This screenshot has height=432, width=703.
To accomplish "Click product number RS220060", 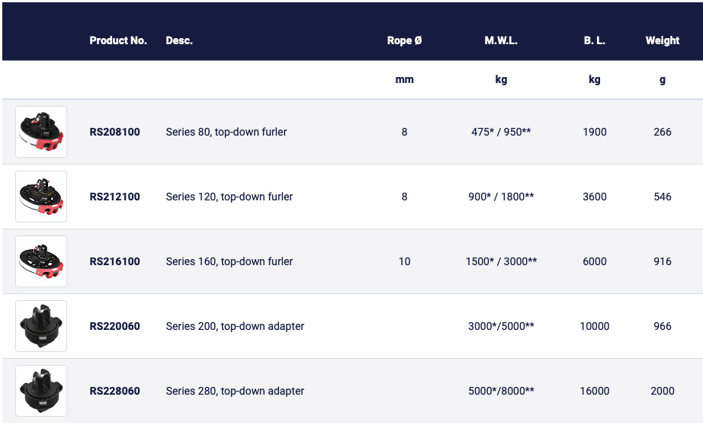I will [115, 326].
